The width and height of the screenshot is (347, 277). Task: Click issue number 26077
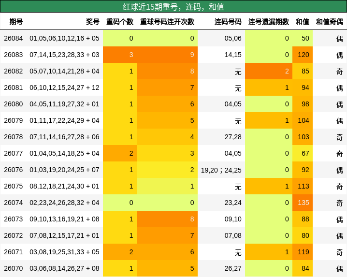(x=13, y=153)
